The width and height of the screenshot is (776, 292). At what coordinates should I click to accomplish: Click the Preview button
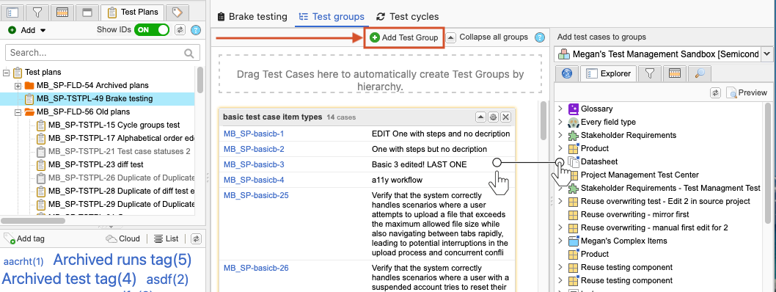(747, 92)
